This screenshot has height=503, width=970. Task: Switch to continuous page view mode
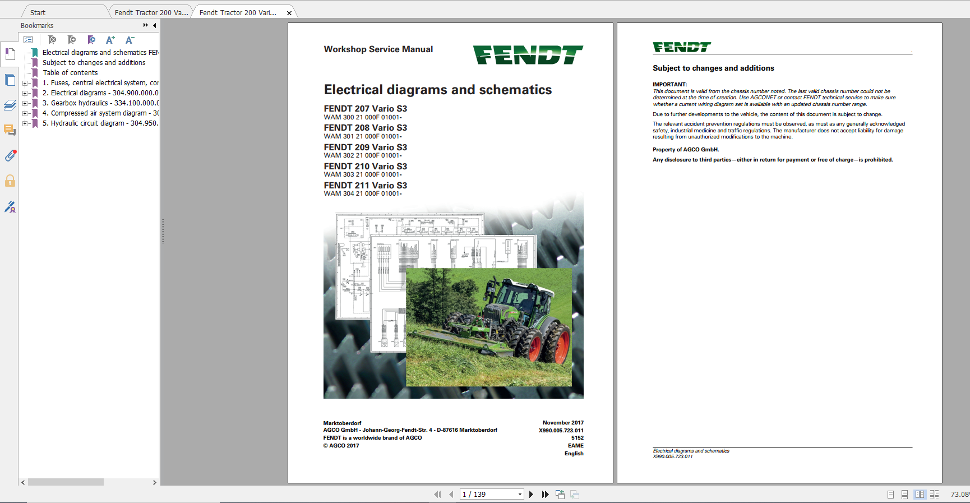point(904,494)
